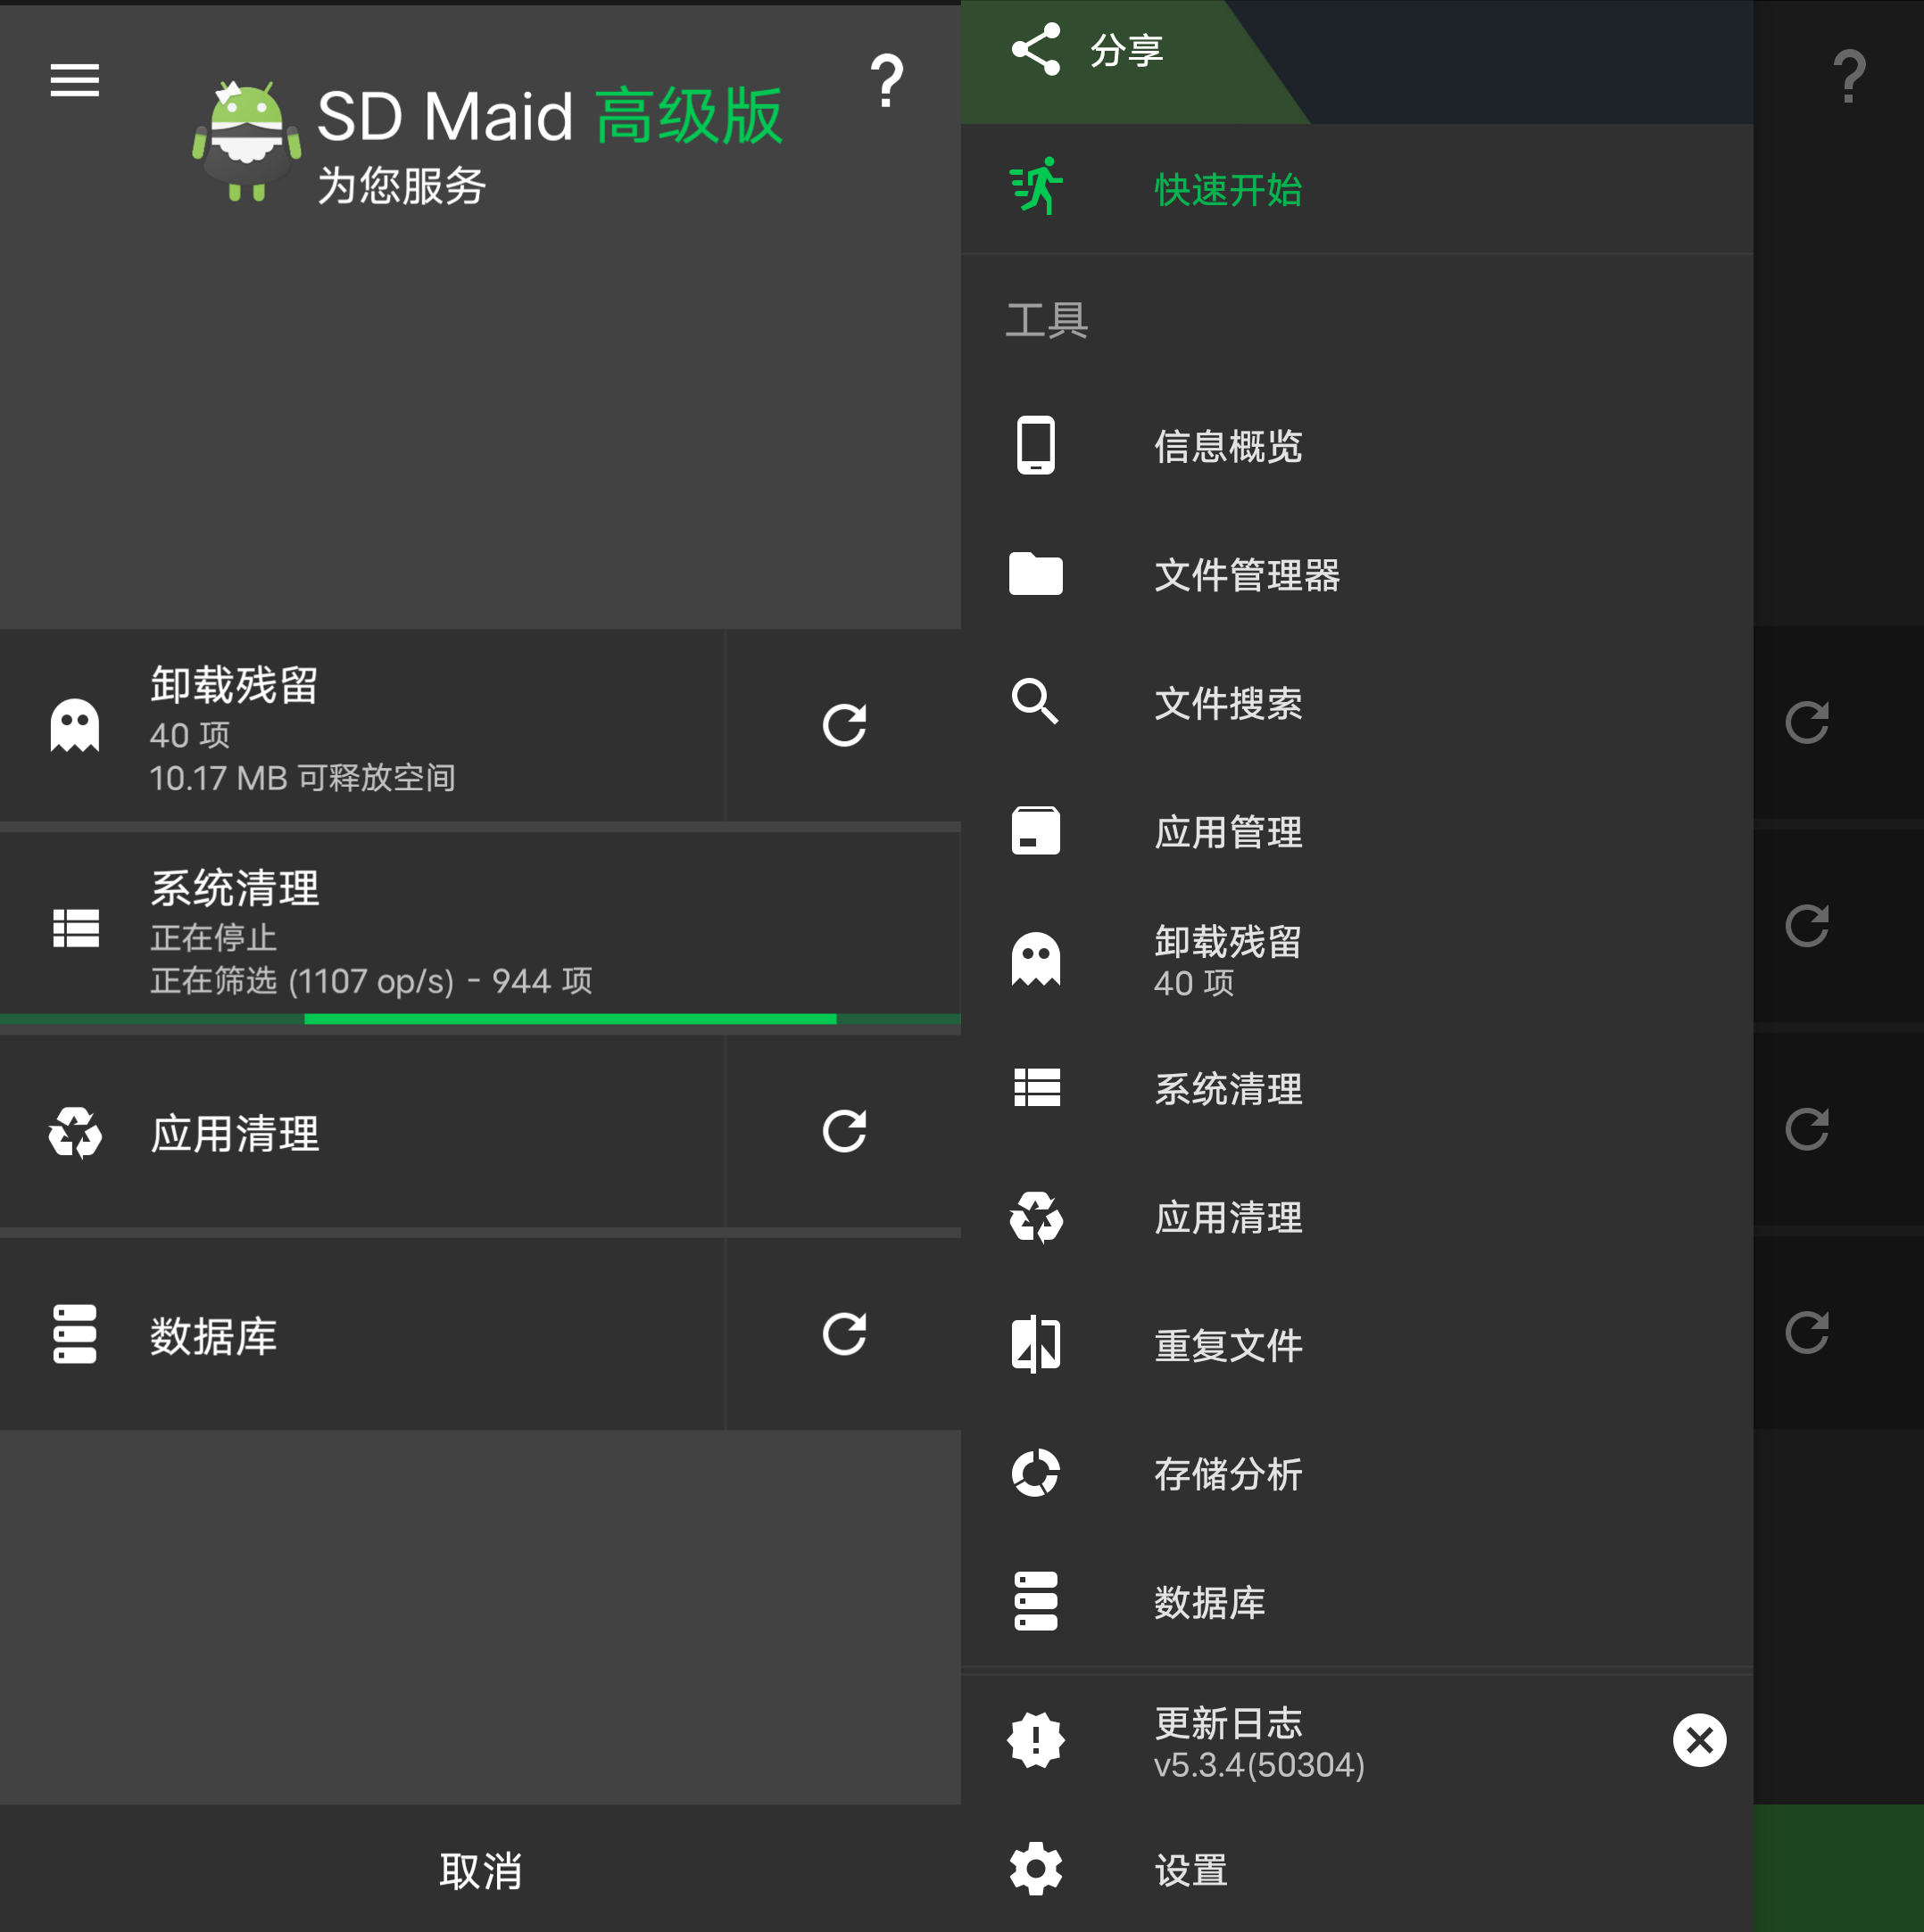The image size is (1924, 1932).
Task: Click the share icon in drawer header
Action: point(1035,49)
